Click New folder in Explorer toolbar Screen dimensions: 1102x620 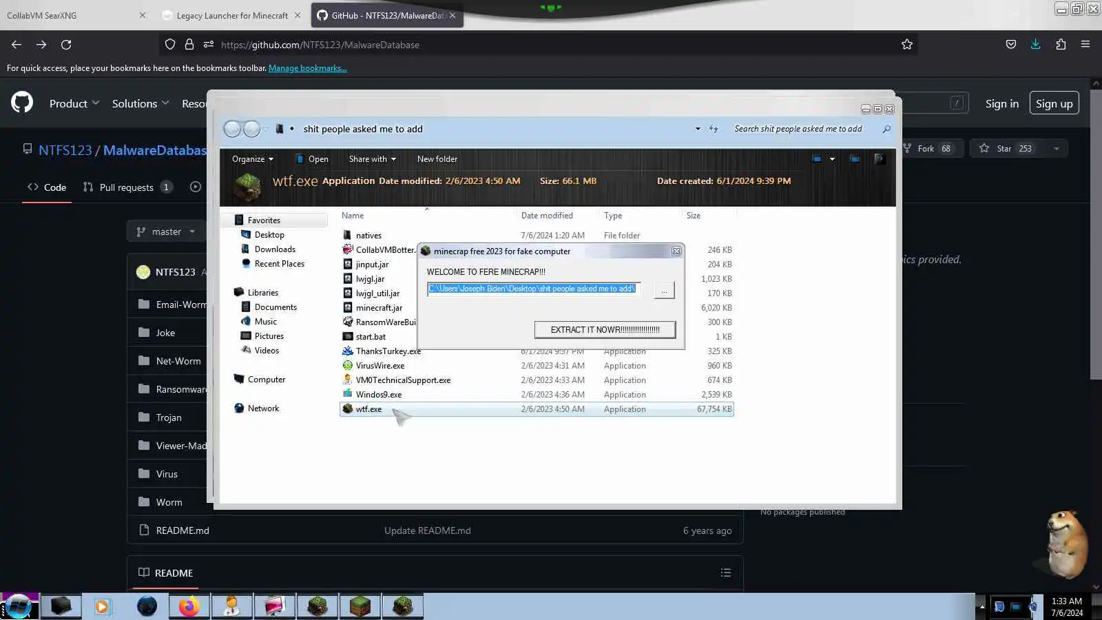pos(437,158)
